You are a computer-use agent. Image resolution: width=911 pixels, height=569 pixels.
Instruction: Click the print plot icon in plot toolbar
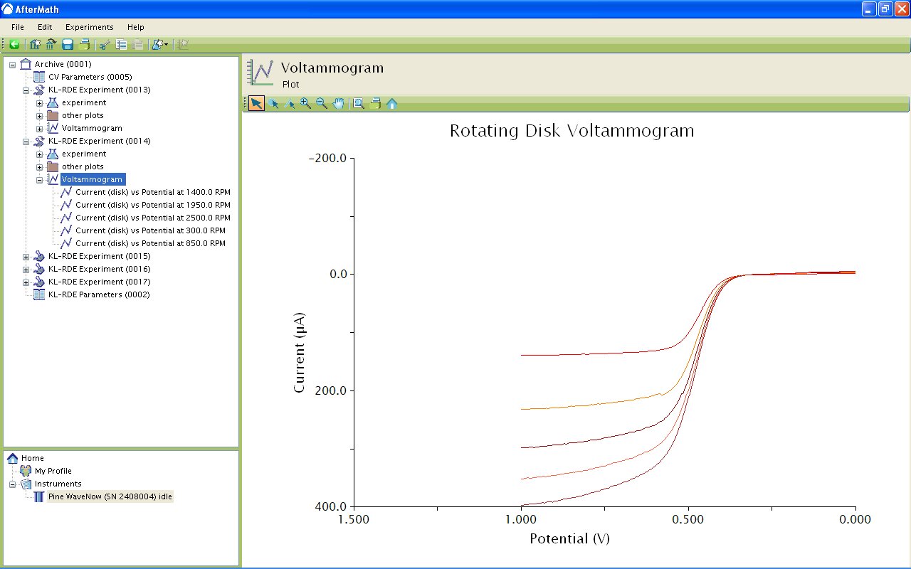[375, 103]
